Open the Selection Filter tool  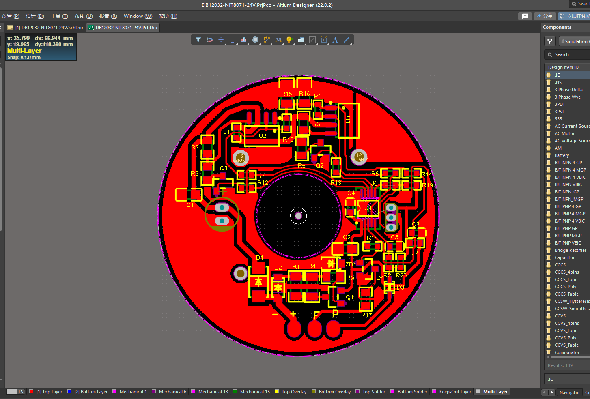click(x=198, y=40)
